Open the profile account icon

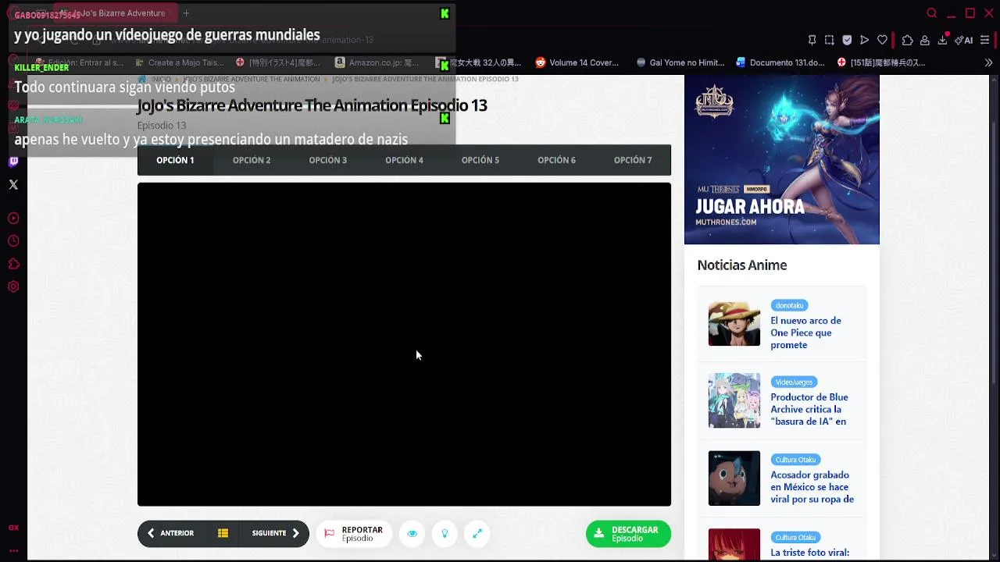(924, 40)
